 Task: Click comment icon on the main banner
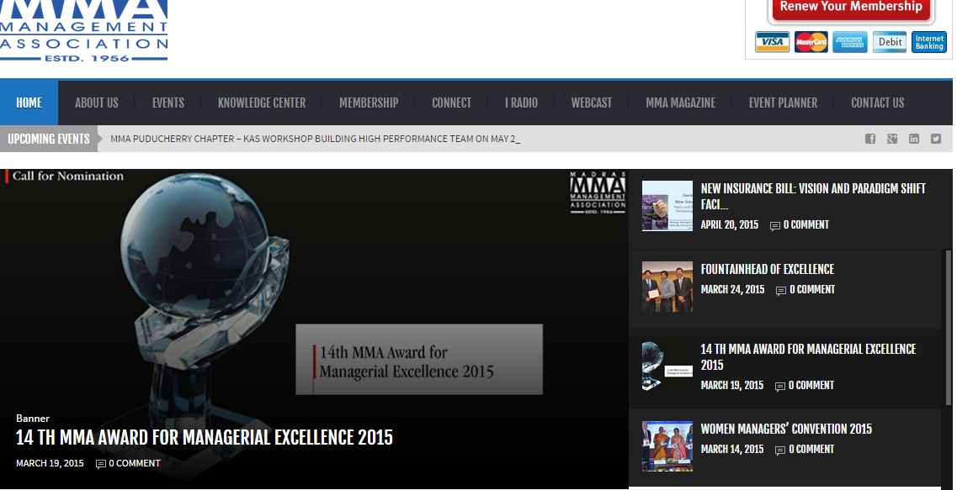tap(101, 465)
